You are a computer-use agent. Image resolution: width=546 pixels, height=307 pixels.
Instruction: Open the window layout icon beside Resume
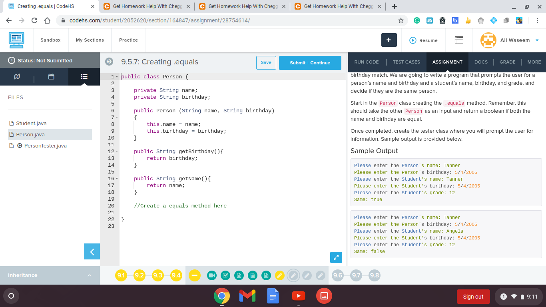tap(459, 40)
